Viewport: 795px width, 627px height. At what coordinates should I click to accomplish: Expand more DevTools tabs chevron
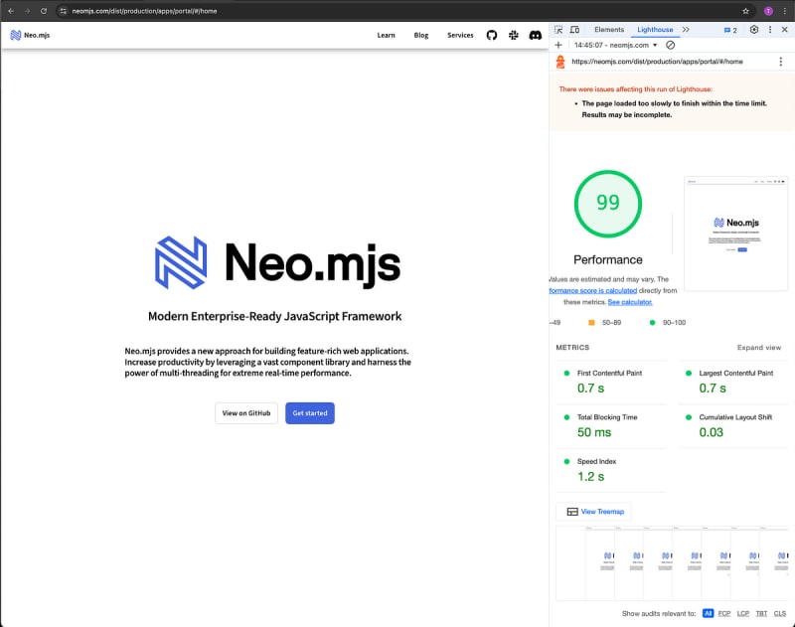pyautogui.click(x=686, y=30)
